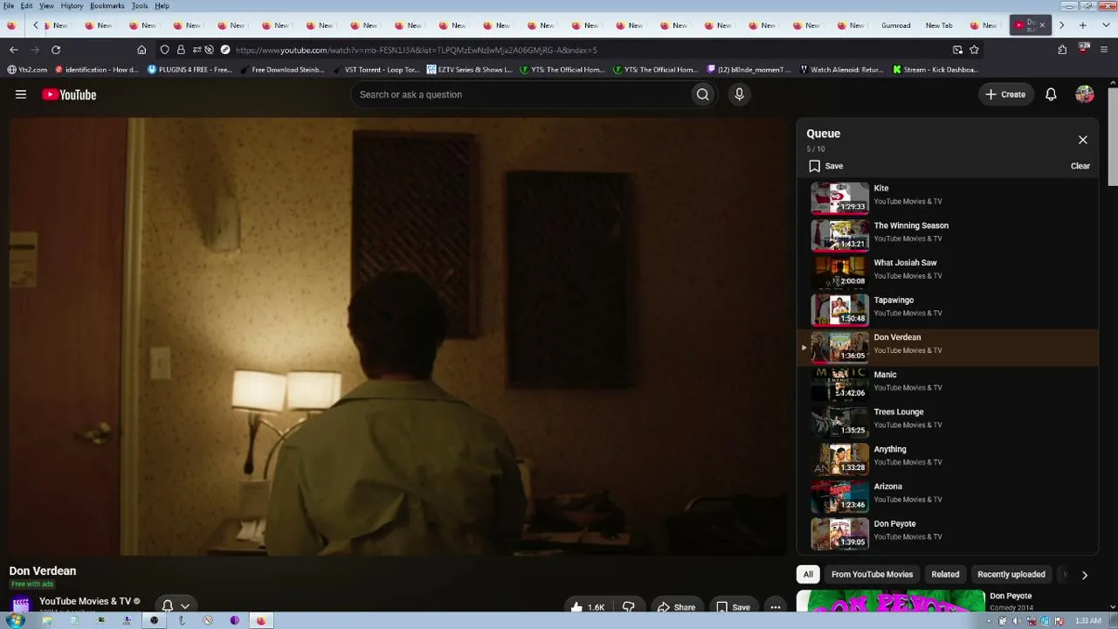Click the tracking protection shield icon
The image size is (1118, 629).
tap(164, 50)
